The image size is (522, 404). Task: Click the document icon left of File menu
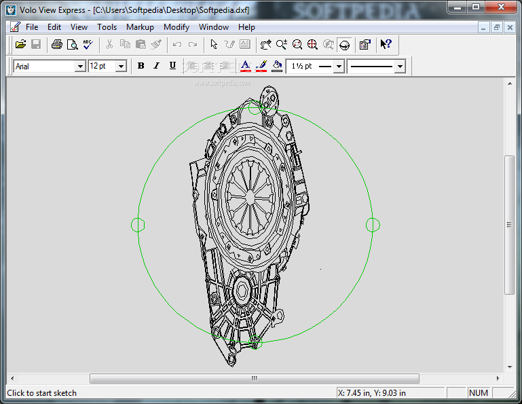point(15,27)
